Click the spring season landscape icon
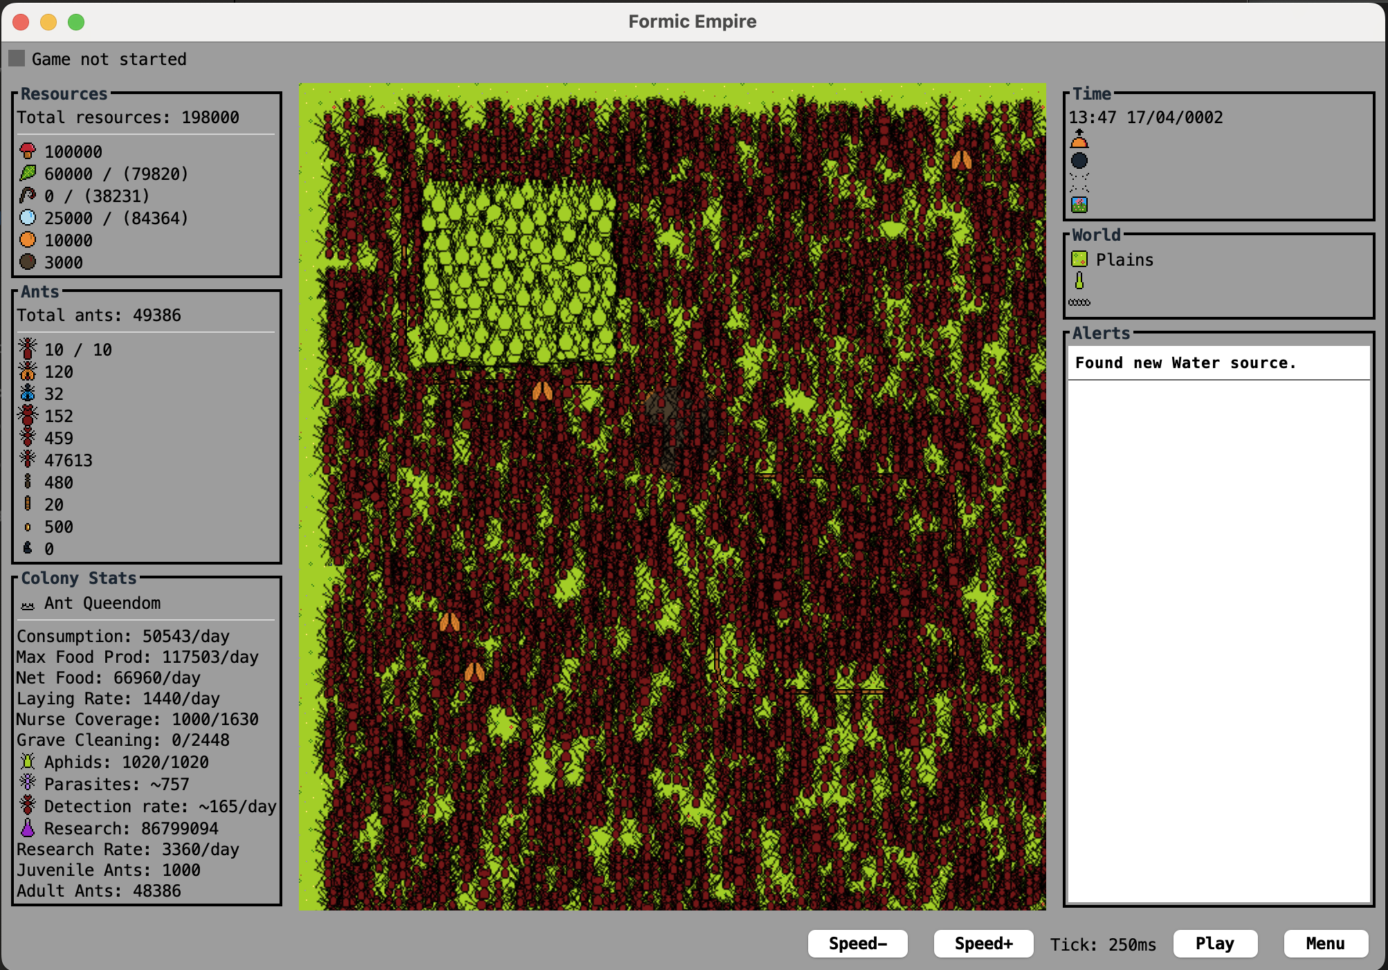This screenshot has width=1388, height=970. coord(1079,205)
